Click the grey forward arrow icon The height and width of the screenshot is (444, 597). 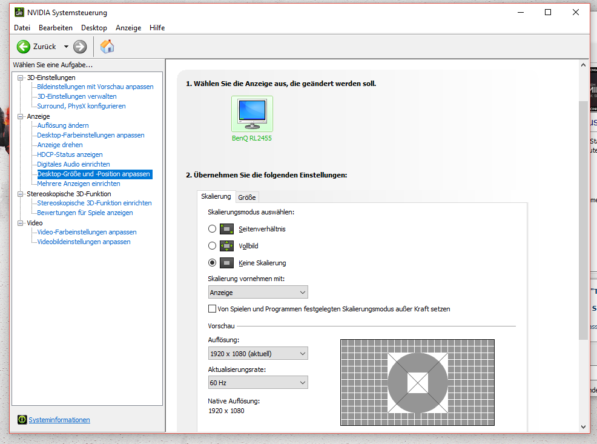pos(80,47)
